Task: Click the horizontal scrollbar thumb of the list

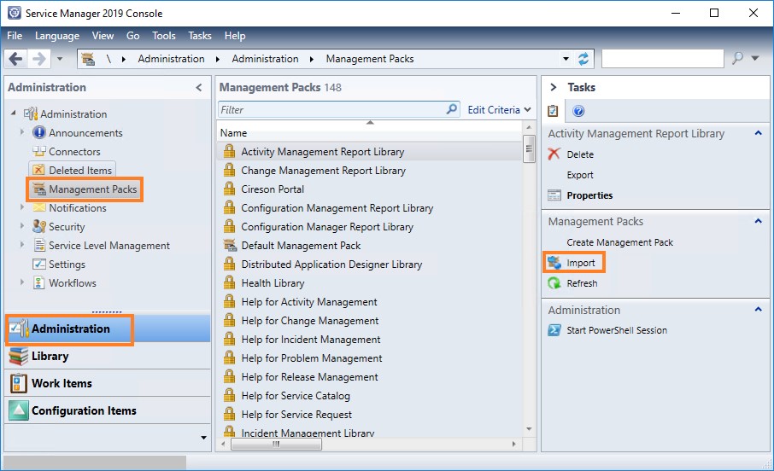Action: pyautogui.click(x=277, y=444)
